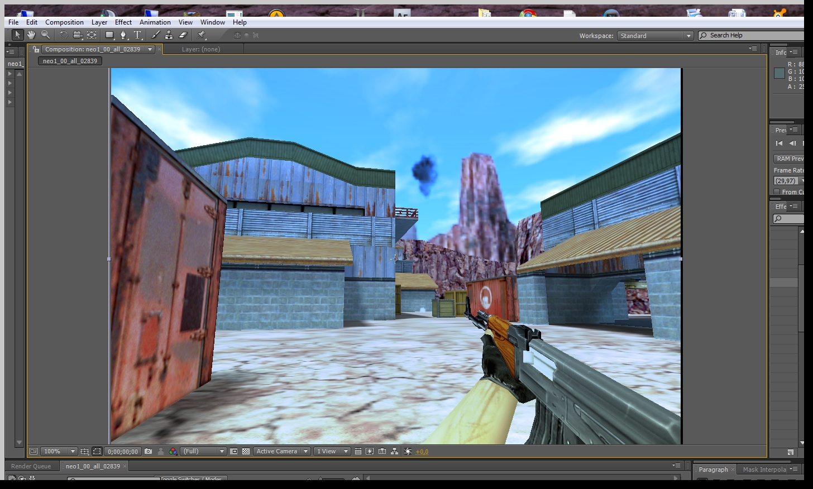The width and height of the screenshot is (813, 489).
Task: Open the Active Camera 3D view dropdown
Action: tap(282, 451)
